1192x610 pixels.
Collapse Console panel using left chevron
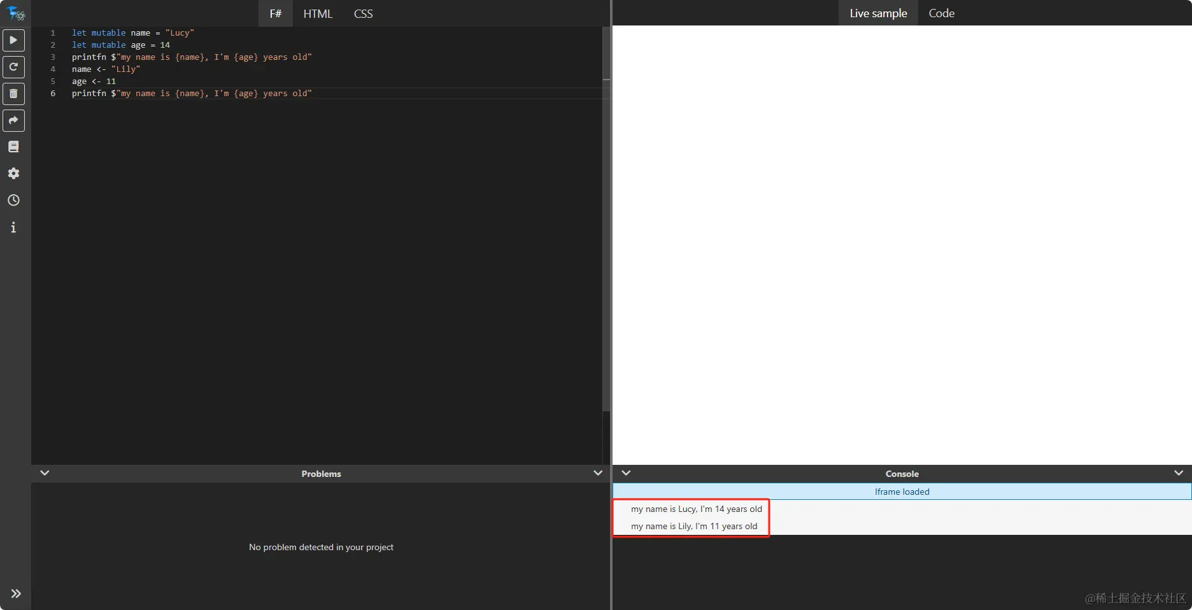coord(626,473)
